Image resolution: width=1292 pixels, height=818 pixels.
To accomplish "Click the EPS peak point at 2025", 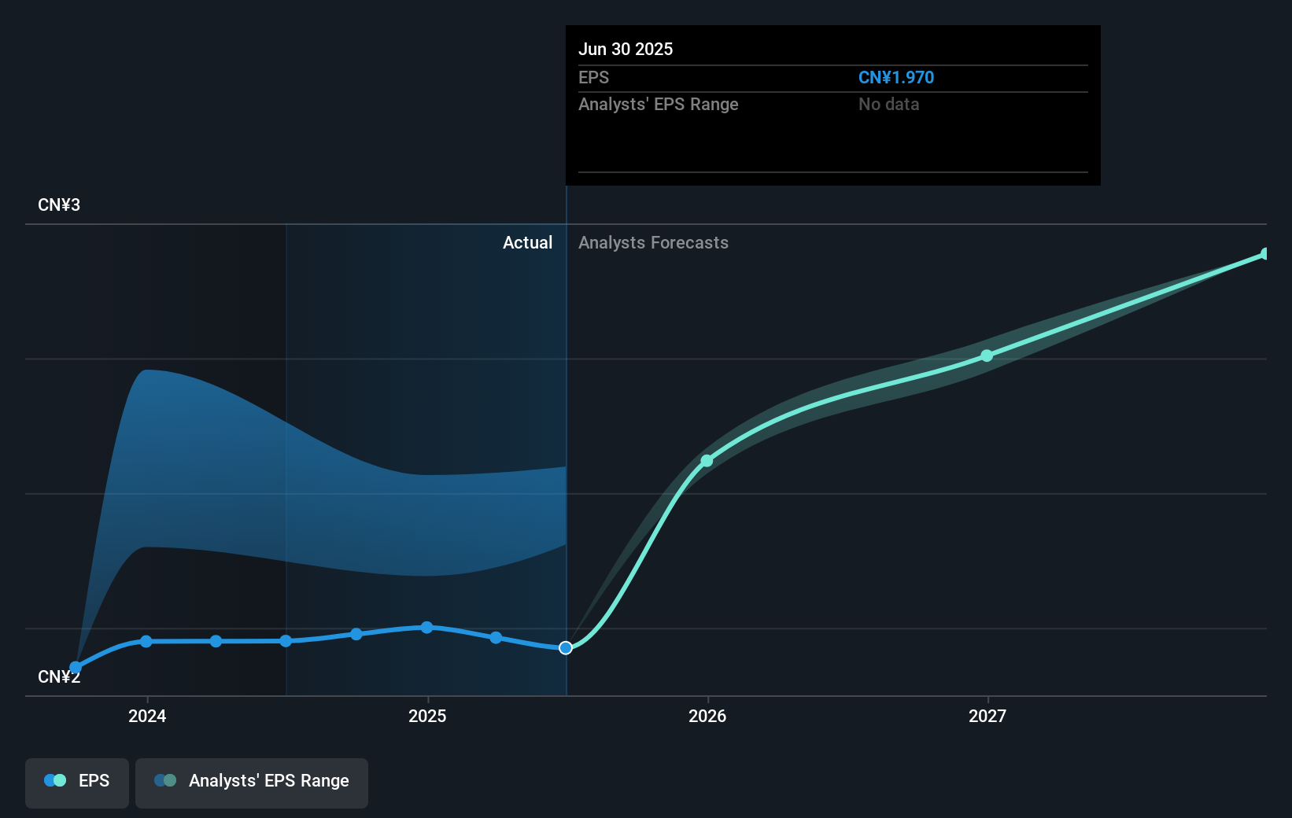I will (x=426, y=628).
